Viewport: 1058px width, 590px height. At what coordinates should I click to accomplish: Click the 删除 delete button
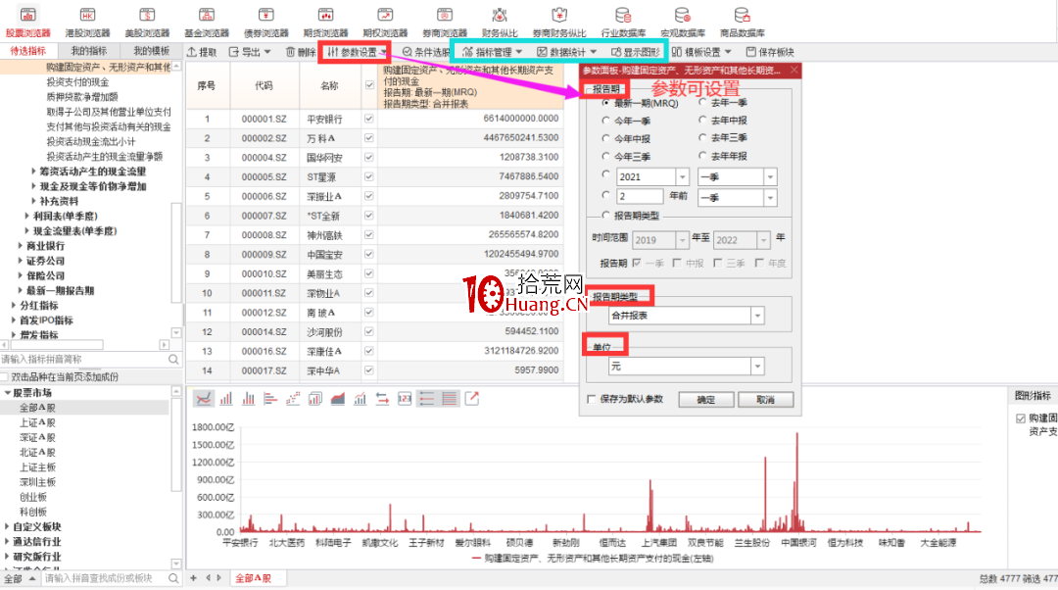(301, 52)
